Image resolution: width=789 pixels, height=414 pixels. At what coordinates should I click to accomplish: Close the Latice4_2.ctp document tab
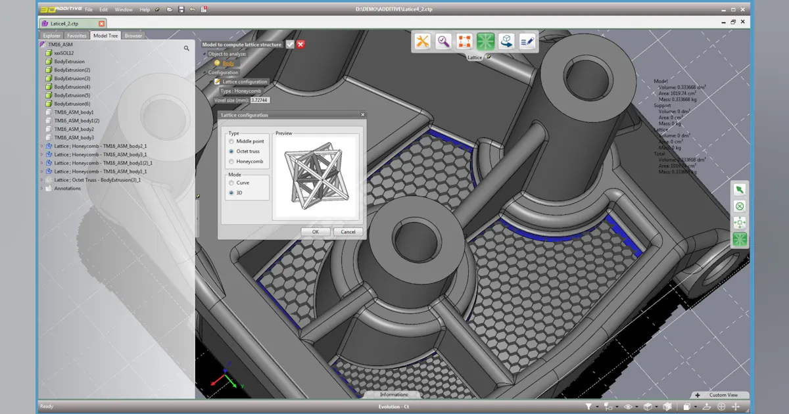tap(101, 23)
